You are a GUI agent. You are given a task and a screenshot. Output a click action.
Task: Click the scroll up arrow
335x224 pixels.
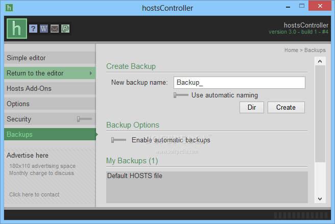tap(320, 62)
